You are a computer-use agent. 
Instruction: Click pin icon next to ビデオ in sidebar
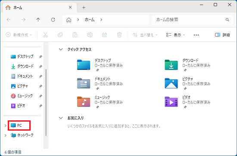(x=41, y=106)
